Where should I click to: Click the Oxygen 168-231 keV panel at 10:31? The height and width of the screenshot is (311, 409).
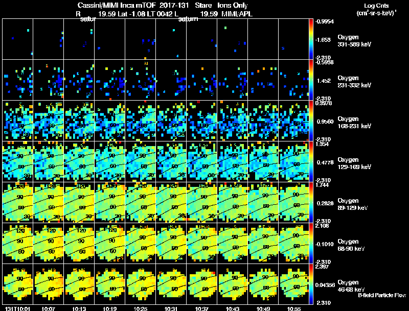pyautogui.click(x=171, y=121)
